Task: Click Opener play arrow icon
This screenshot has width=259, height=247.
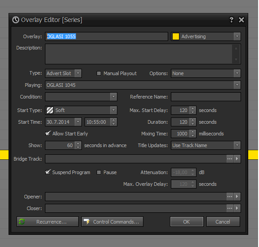Action: pos(237,197)
